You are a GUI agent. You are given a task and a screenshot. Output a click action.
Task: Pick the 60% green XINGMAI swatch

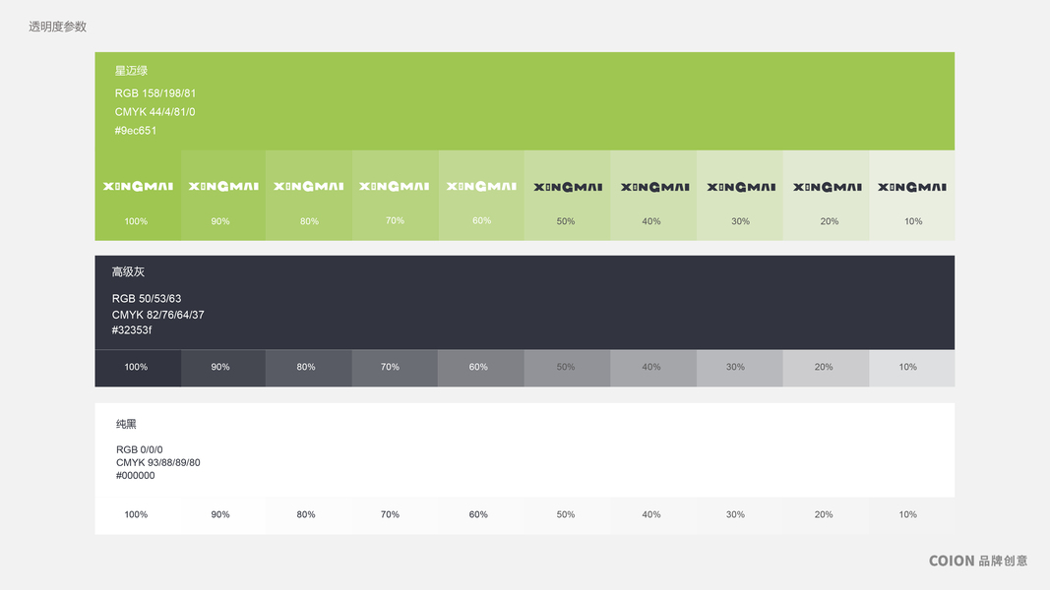pos(481,196)
